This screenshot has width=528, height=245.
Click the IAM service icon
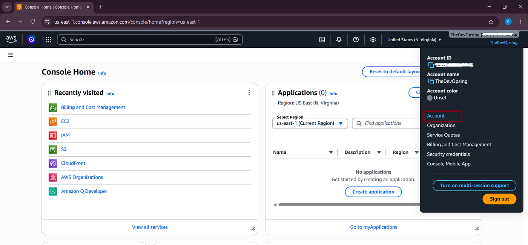point(53,135)
